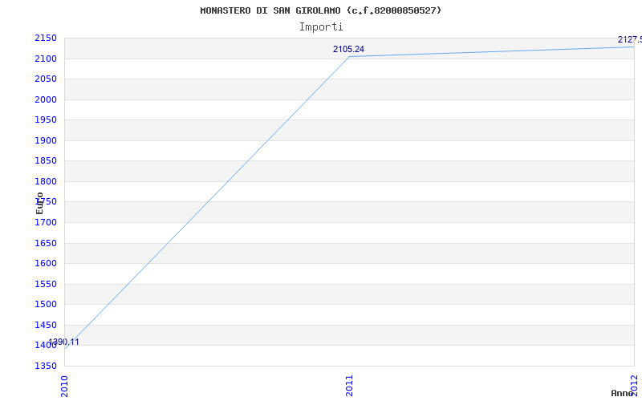Screen dimensions: 642x401
Task: Click the Importi subtitle
Action: pyautogui.click(x=321, y=27)
